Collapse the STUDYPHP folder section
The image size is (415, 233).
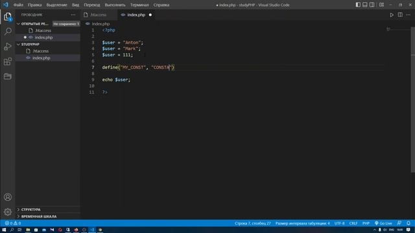(48, 45)
